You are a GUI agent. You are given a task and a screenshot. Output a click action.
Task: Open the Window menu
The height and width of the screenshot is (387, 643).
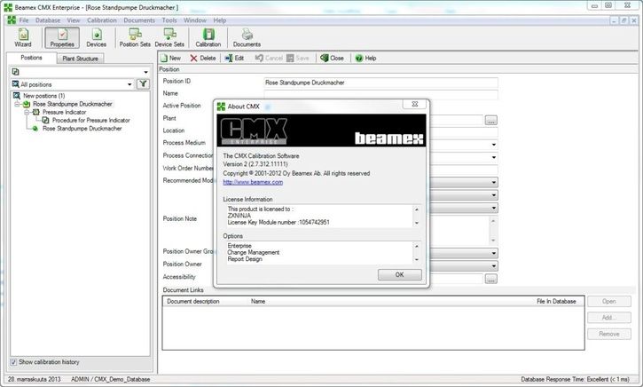coord(195,20)
